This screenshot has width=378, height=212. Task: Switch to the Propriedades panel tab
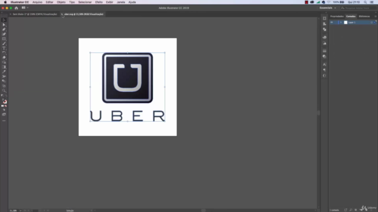point(337,16)
